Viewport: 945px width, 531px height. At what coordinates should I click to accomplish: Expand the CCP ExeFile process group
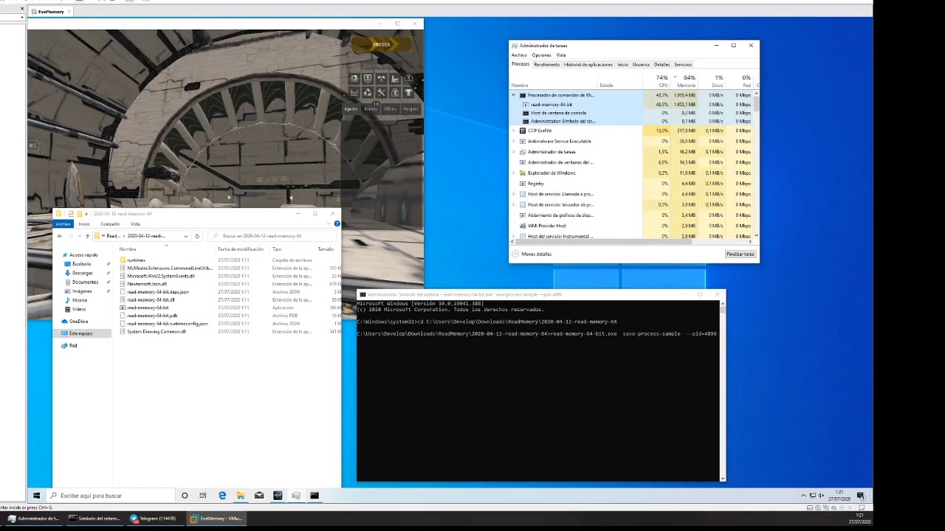click(514, 131)
